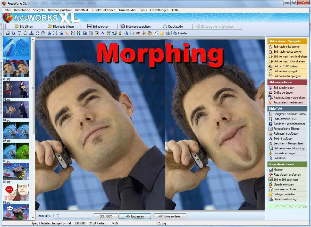Click the 'Bild öffnen' button

tap(23, 26)
